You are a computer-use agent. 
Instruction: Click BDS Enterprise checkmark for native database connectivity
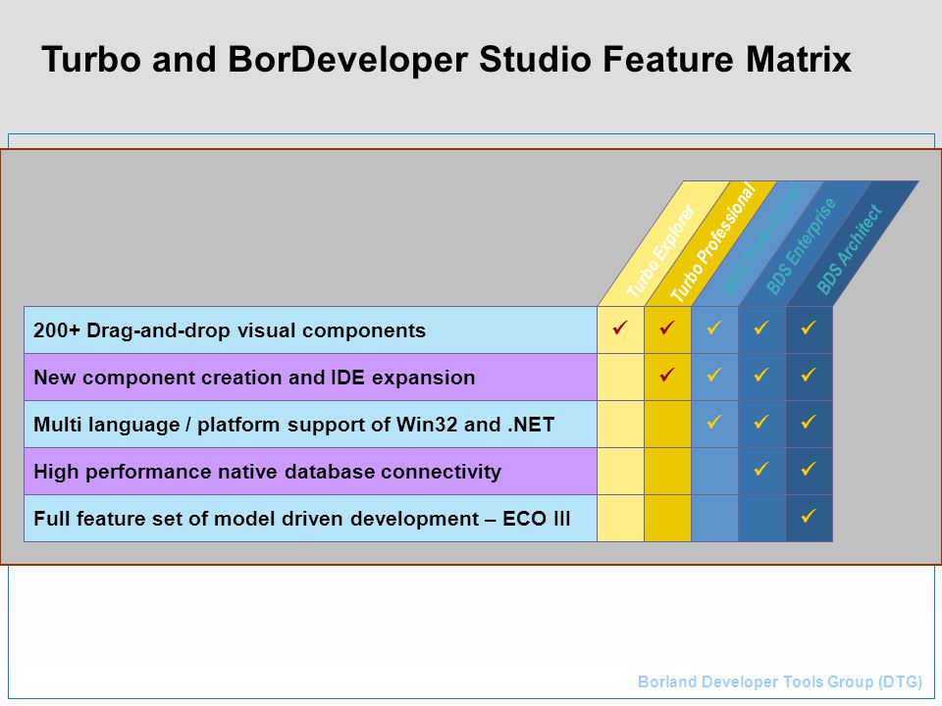tap(761, 469)
